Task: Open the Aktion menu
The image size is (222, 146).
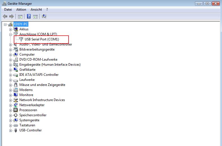Action: coord(21,10)
